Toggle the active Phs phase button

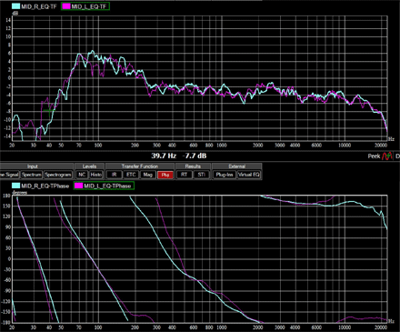click(165, 175)
